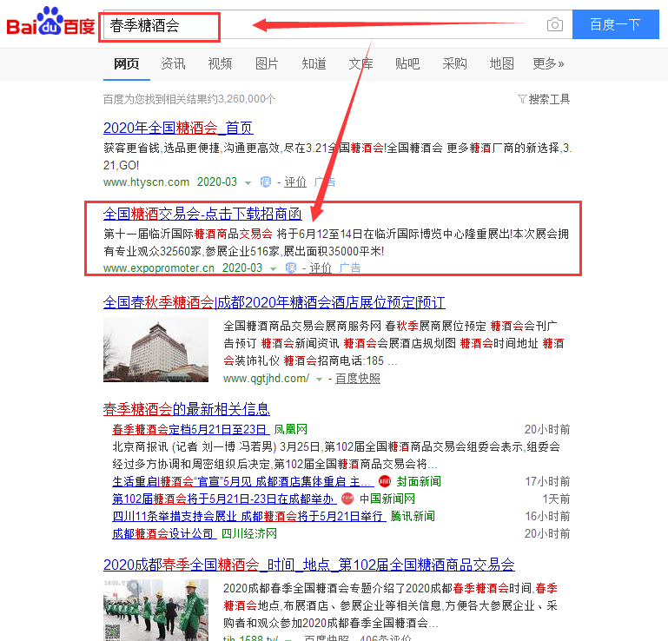Image resolution: width=668 pixels, height=641 pixels.
Task: Expand dropdown arrow after expopromoter.cn date
Action: tap(272, 269)
